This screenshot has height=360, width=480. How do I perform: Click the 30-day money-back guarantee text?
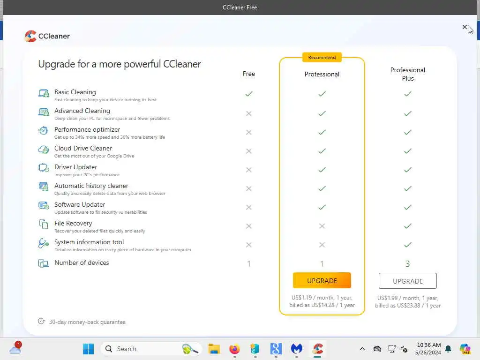tap(87, 322)
